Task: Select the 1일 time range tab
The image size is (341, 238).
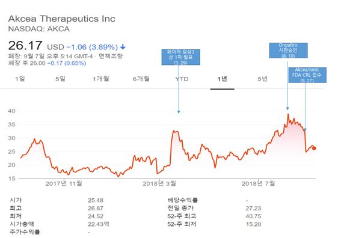Action: (20, 79)
